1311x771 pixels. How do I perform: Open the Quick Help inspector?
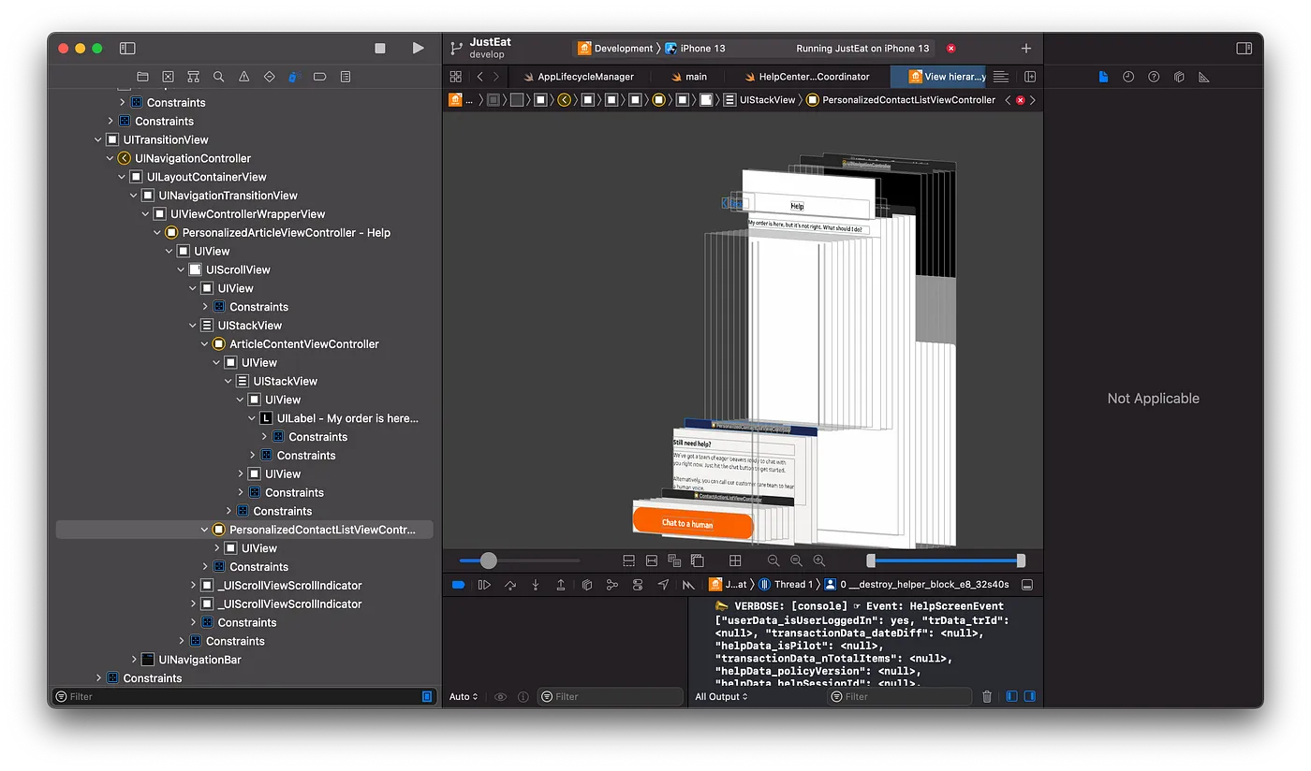point(1154,77)
